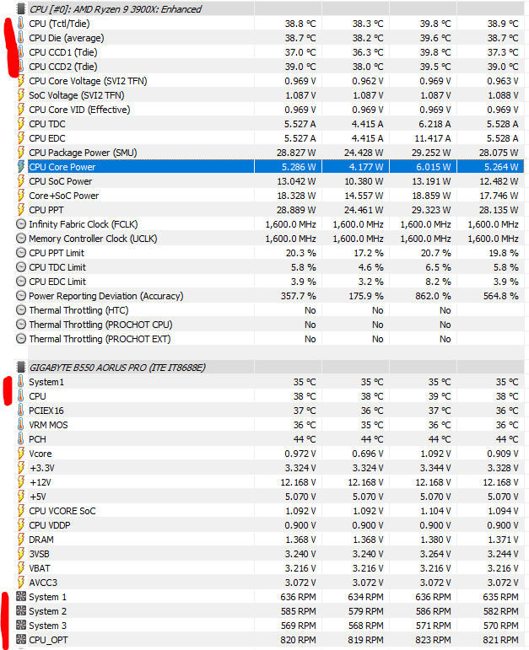
Task: Click the lightning icon for CPU Core Voltage (SVI2 TFN)
Action: tap(21, 80)
